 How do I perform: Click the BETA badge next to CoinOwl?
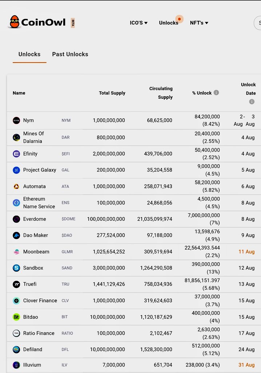pos(73,23)
